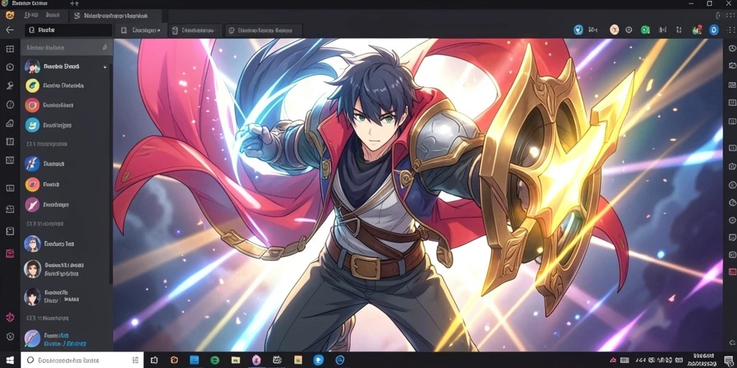Open the tab with document icon and dropdown arrow

coord(140,30)
